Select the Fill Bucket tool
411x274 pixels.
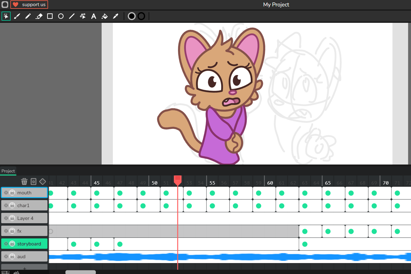(x=105, y=16)
